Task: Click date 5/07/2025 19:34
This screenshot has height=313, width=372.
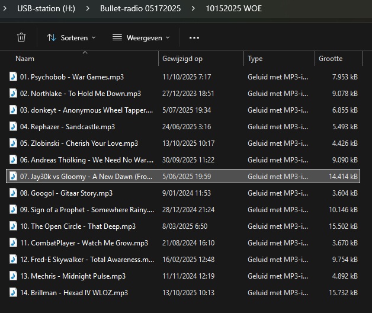Action: coord(187,110)
